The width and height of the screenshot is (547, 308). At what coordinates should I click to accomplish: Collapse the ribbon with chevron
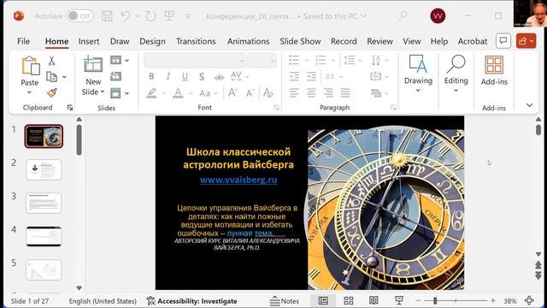pyautogui.click(x=529, y=105)
